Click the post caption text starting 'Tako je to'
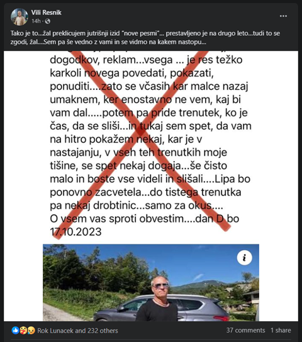The image size is (302, 342). pos(145,37)
